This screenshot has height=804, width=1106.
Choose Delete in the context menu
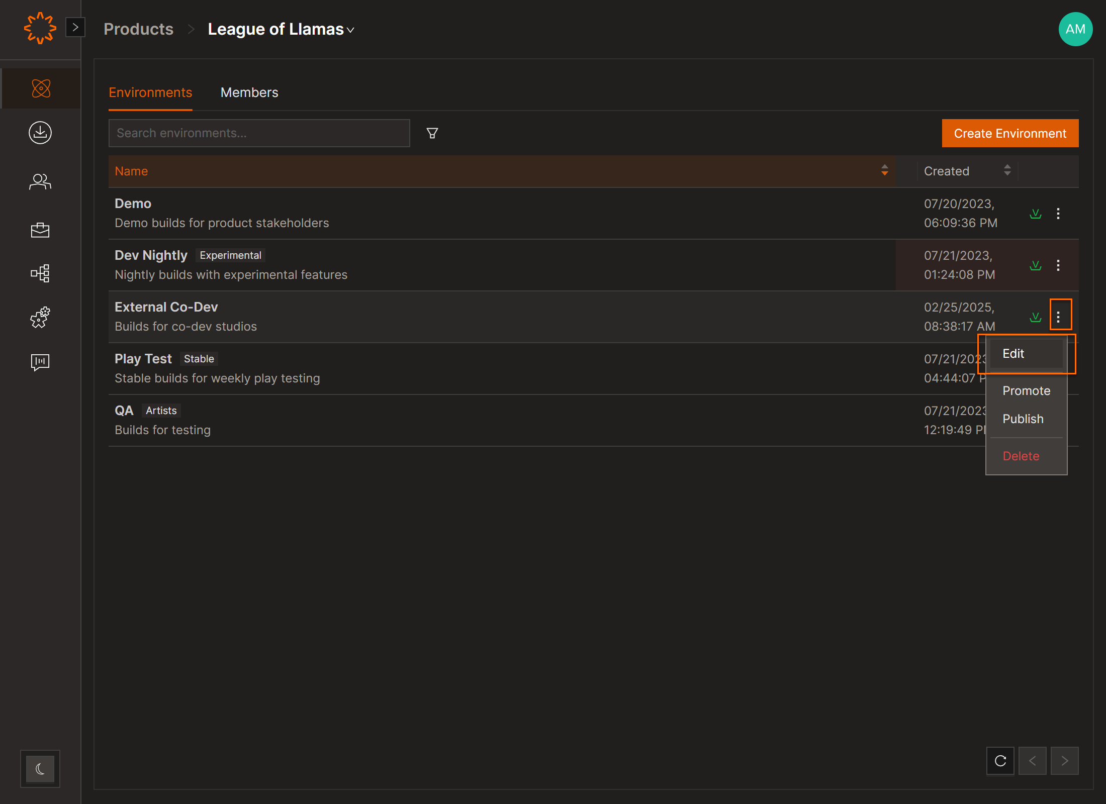point(1021,456)
